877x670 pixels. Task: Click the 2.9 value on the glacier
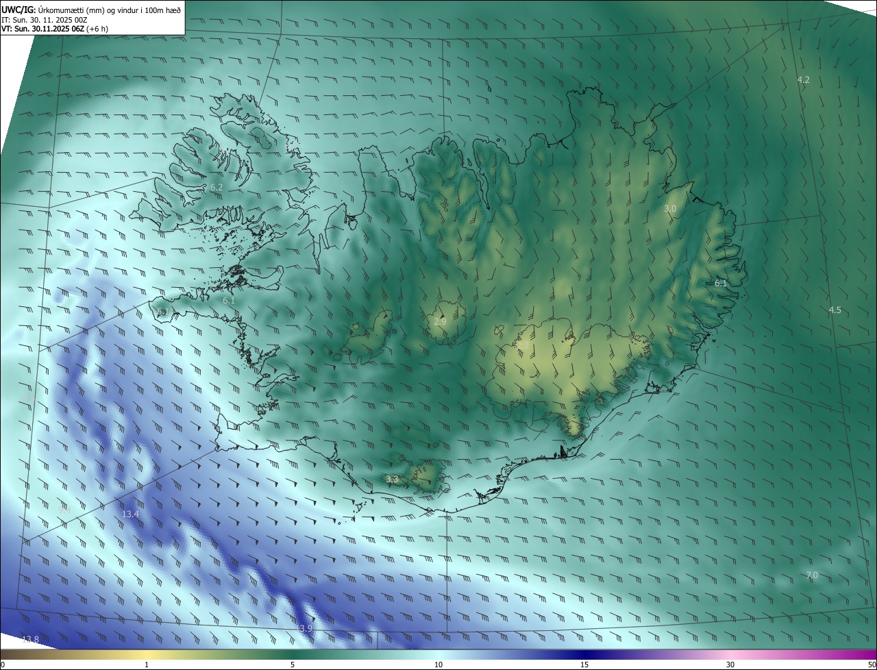point(441,321)
